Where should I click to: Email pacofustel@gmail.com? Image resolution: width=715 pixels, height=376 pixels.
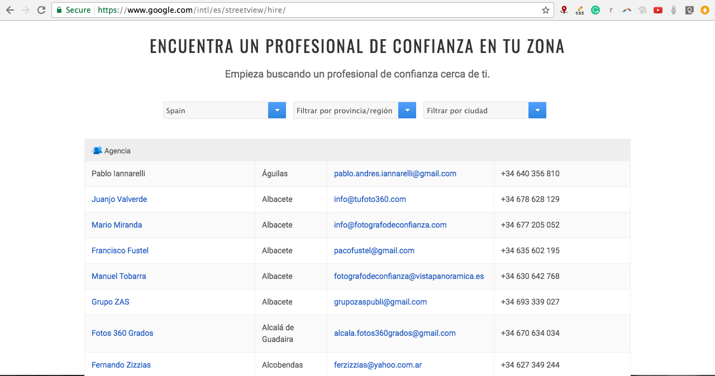coord(374,250)
